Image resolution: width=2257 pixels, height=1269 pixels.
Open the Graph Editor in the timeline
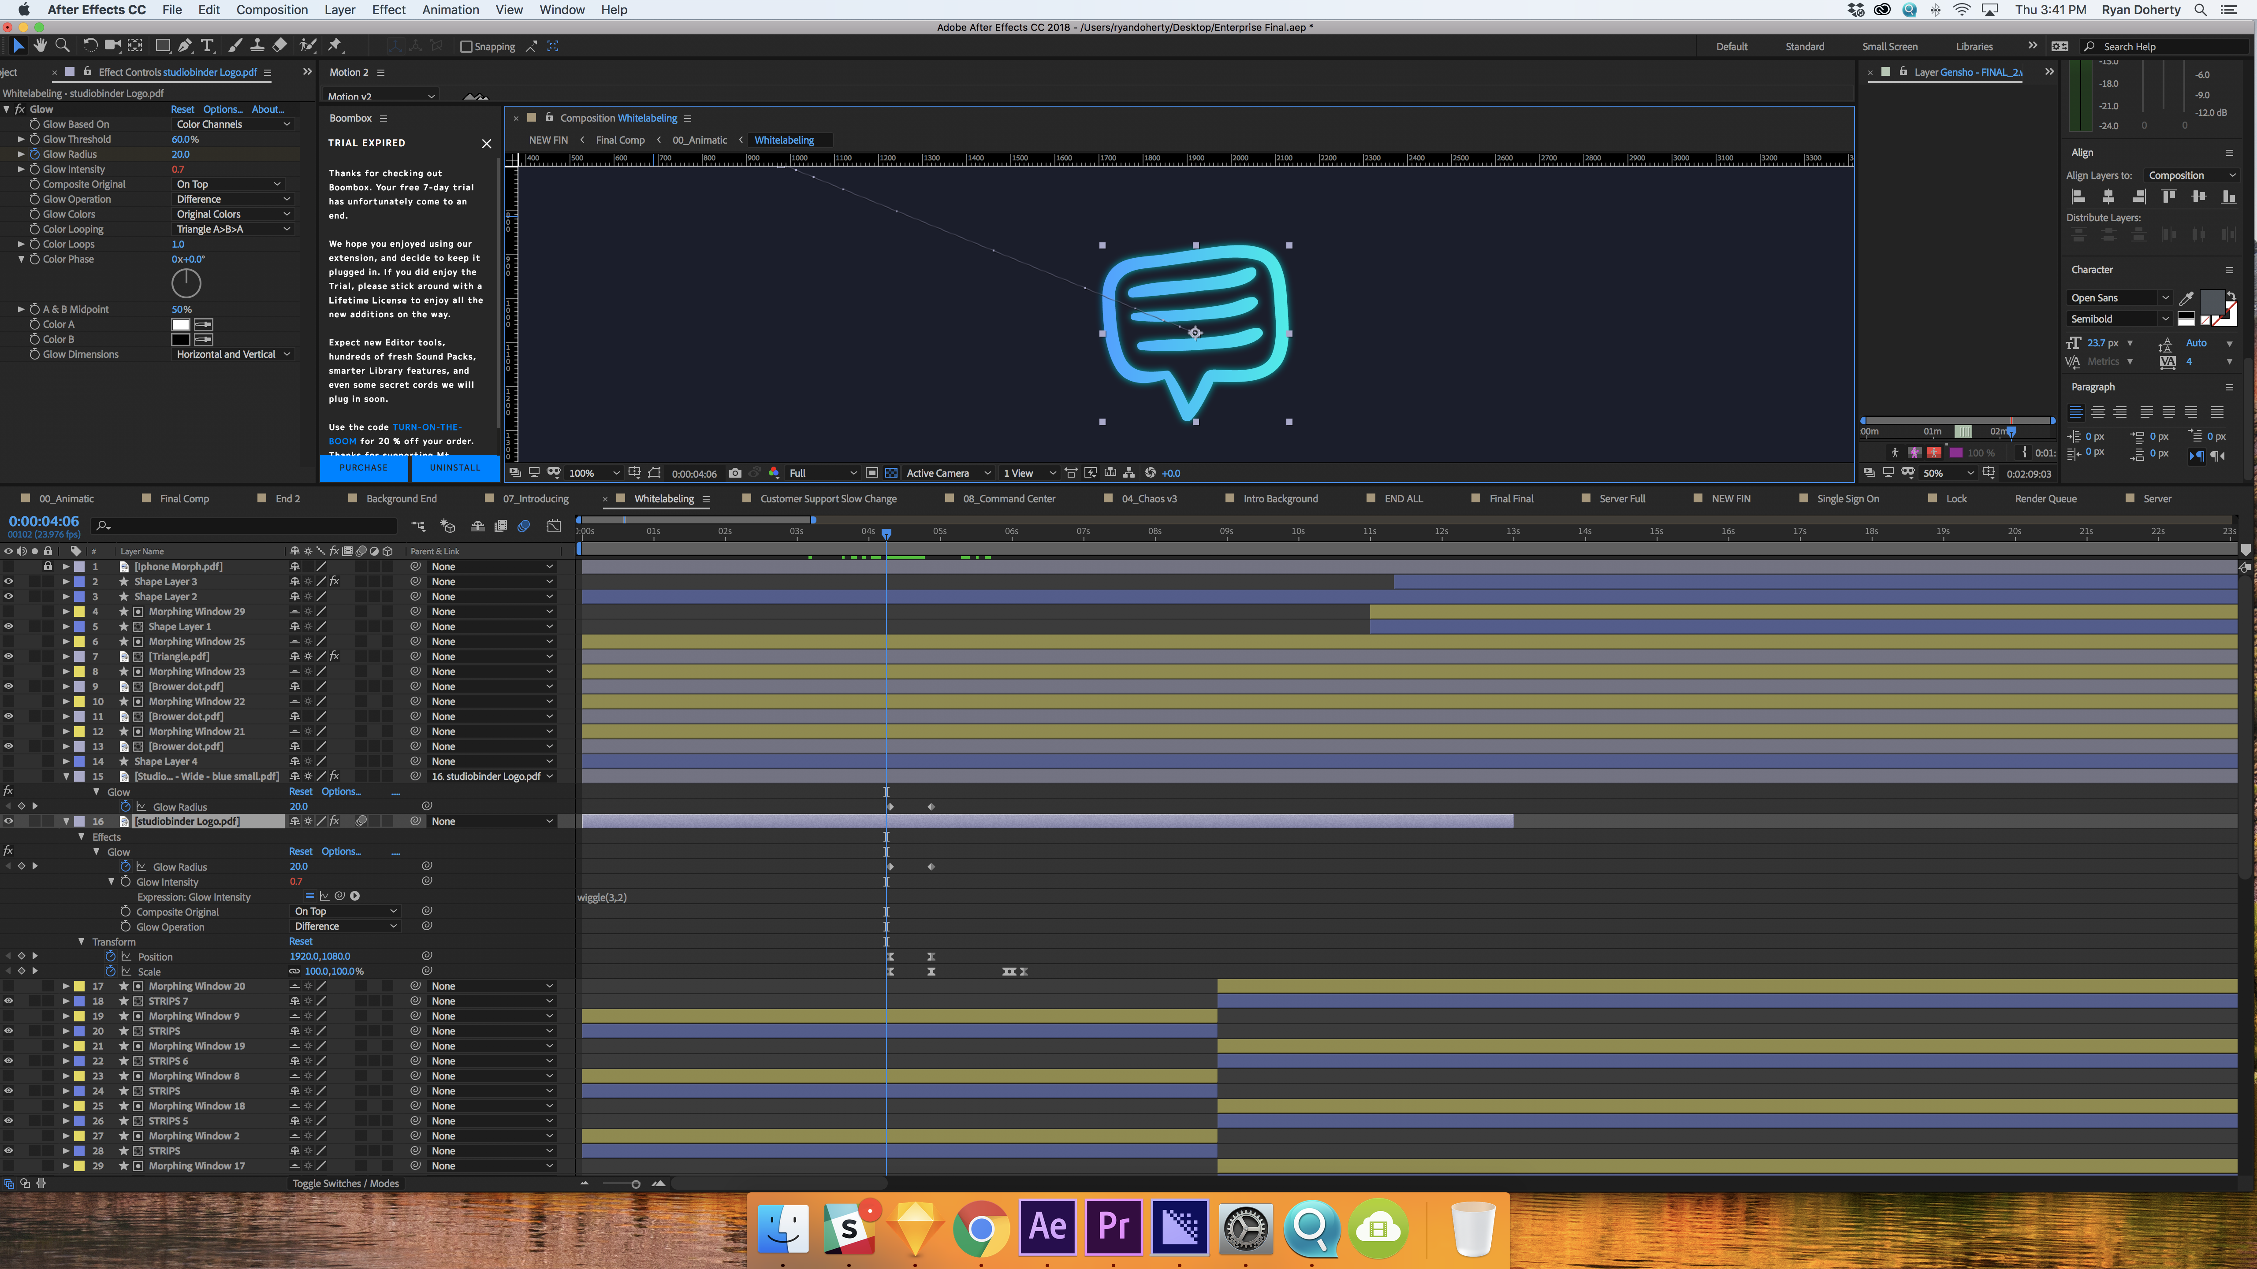coord(553,526)
